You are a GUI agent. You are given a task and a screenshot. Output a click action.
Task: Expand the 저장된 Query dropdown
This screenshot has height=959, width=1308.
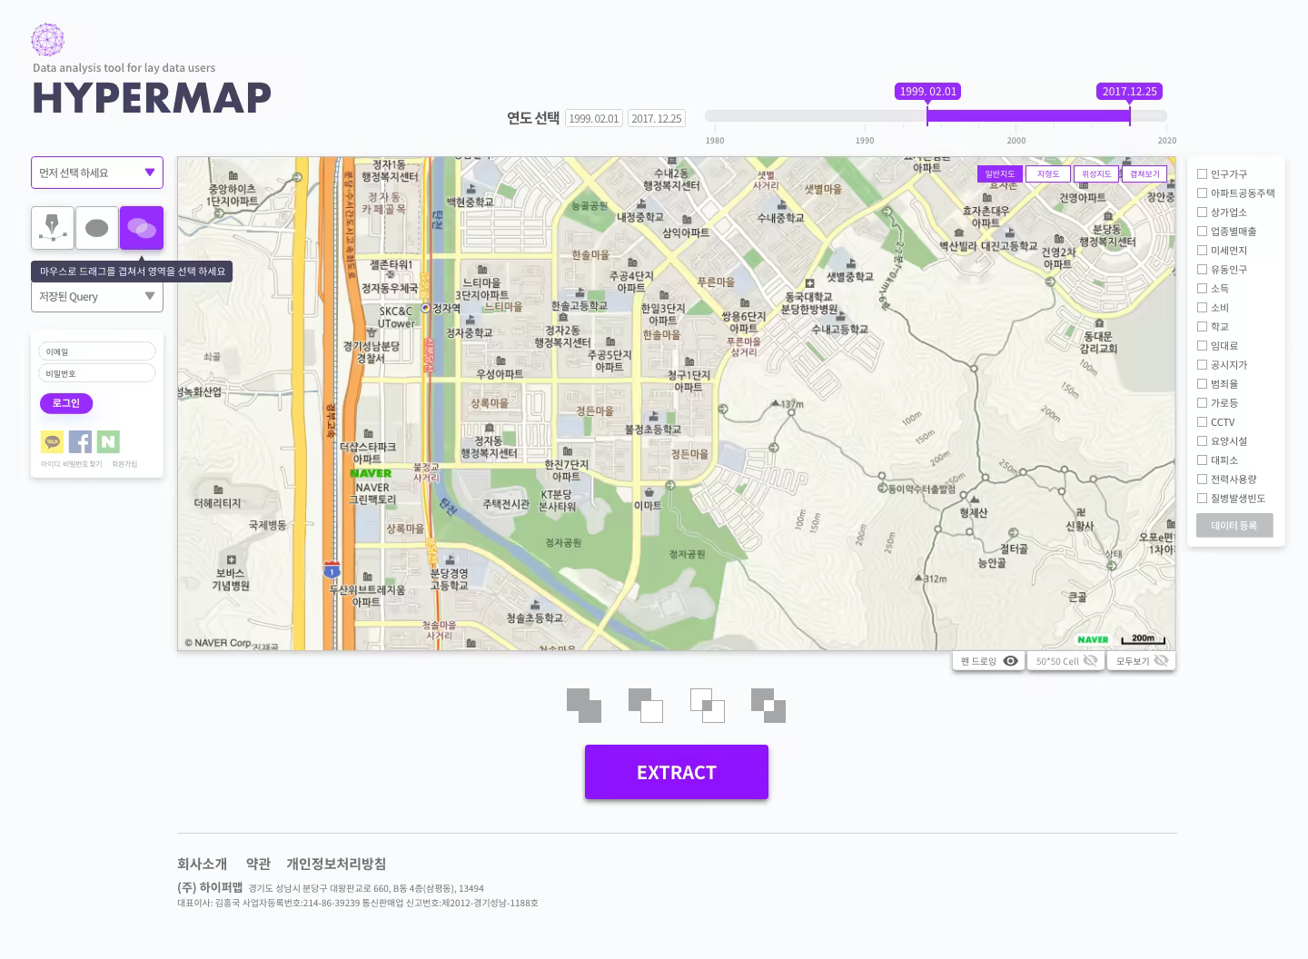pyautogui.click(x=96, y=296)
